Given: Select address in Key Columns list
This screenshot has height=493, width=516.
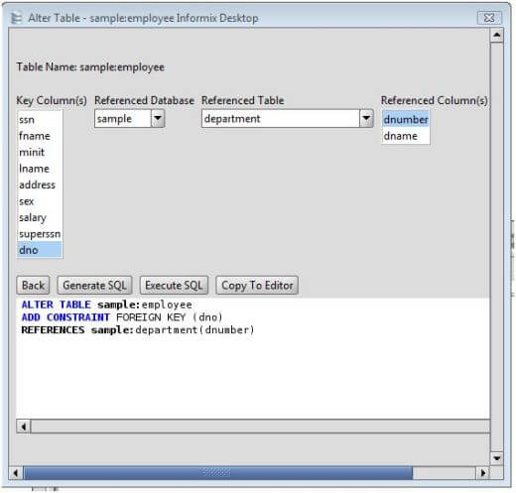Looking at the screenshot, I should coord(40,185).
